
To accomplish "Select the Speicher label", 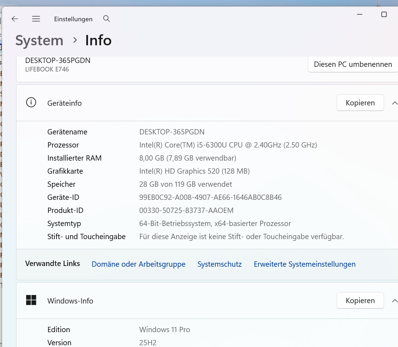I will click(x=61, y=184).
